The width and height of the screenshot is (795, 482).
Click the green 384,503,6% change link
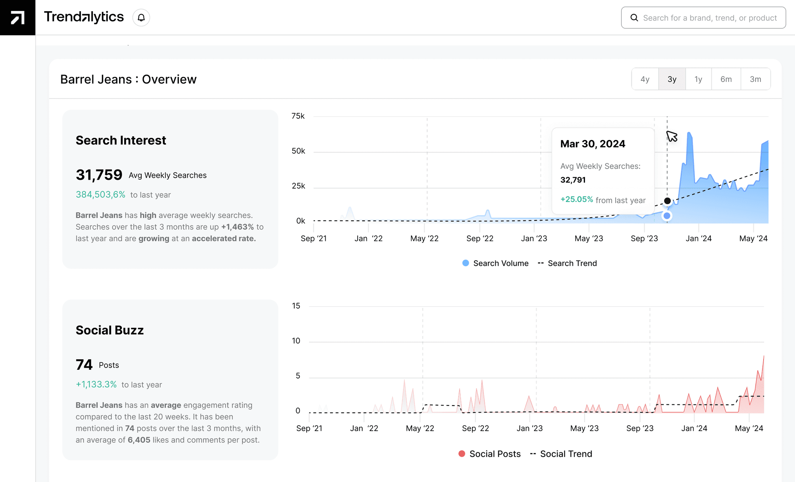101,194
